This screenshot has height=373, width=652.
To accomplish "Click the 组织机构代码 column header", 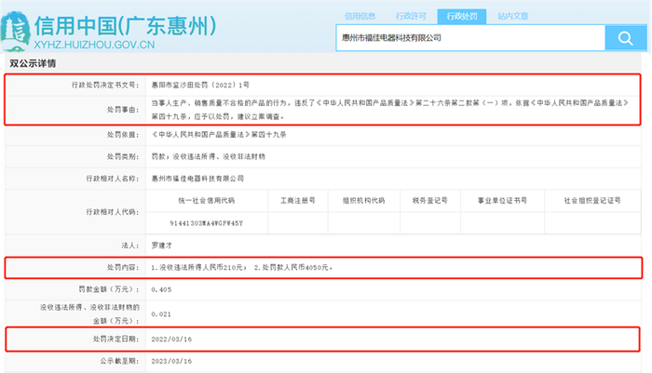I will coord(364,201).
